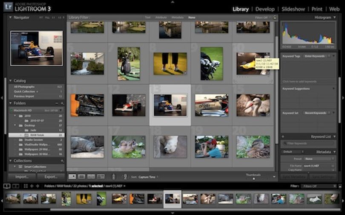Collapse the Navigator panel
Image resolution: width=345 pixels, height=215 pixels.
tap(10, 17)
